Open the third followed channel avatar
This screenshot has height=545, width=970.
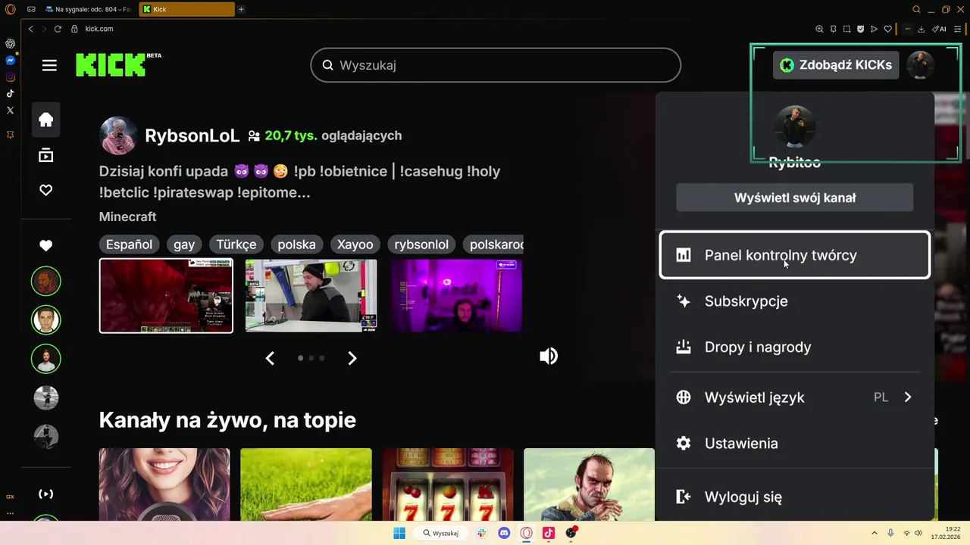coord(46,358)
